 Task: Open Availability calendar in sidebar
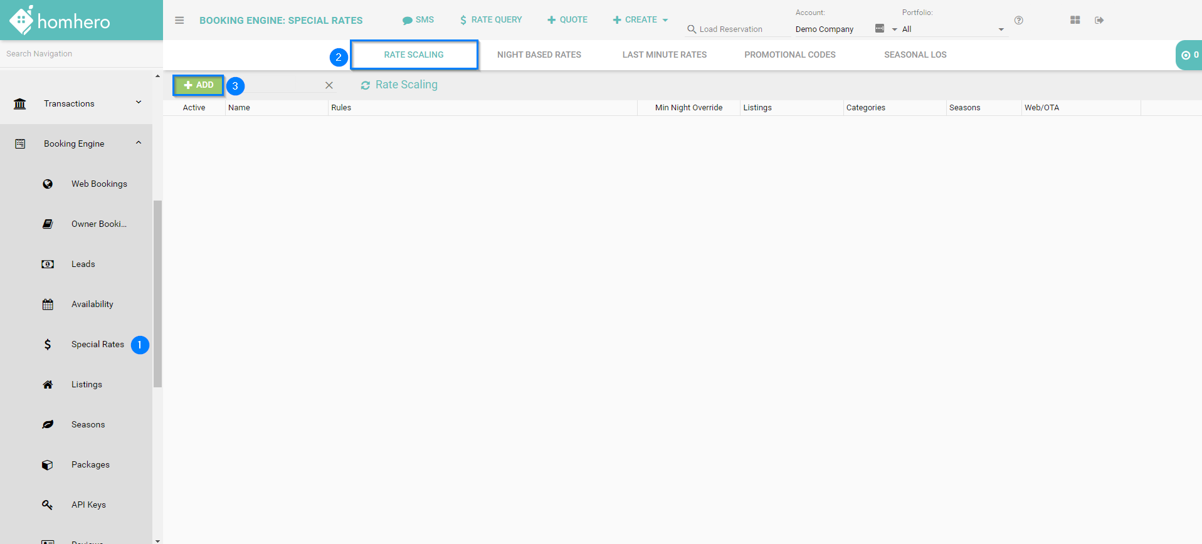[x=92, y=304]
